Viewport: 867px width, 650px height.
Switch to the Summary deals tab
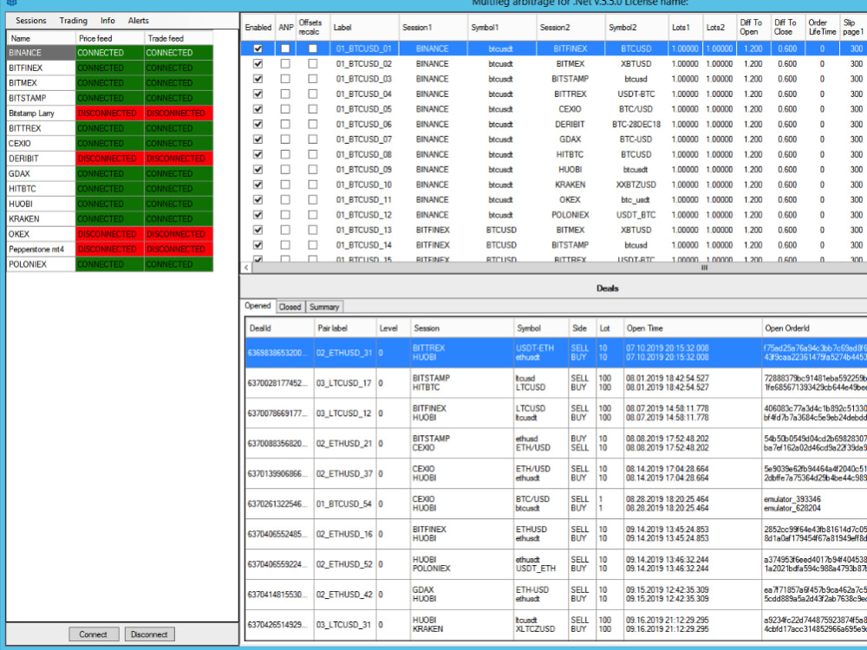[324, 307]
